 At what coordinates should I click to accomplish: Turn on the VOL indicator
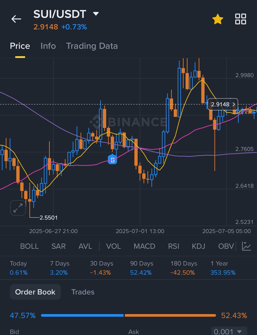point(114,246)
